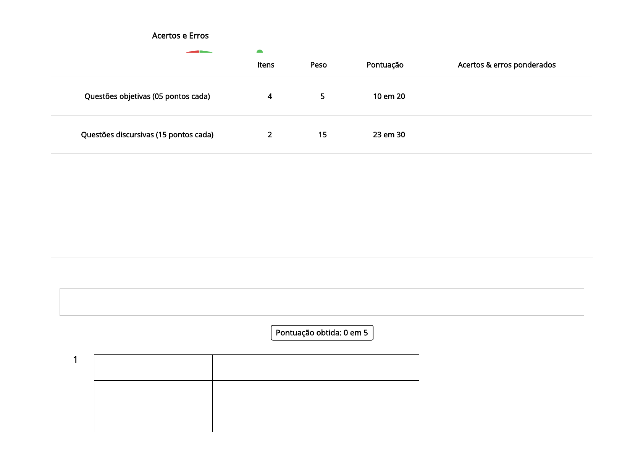Click the top-left cell of question 1 table
This screenshot has height=454, width=643.
pos(153,367)
